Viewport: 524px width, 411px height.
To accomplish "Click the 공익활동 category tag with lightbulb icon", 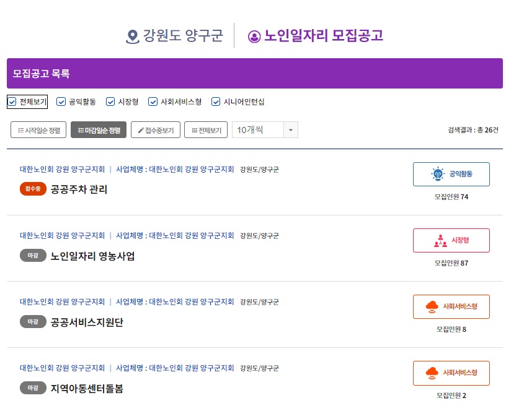I will tap(451, 174).
